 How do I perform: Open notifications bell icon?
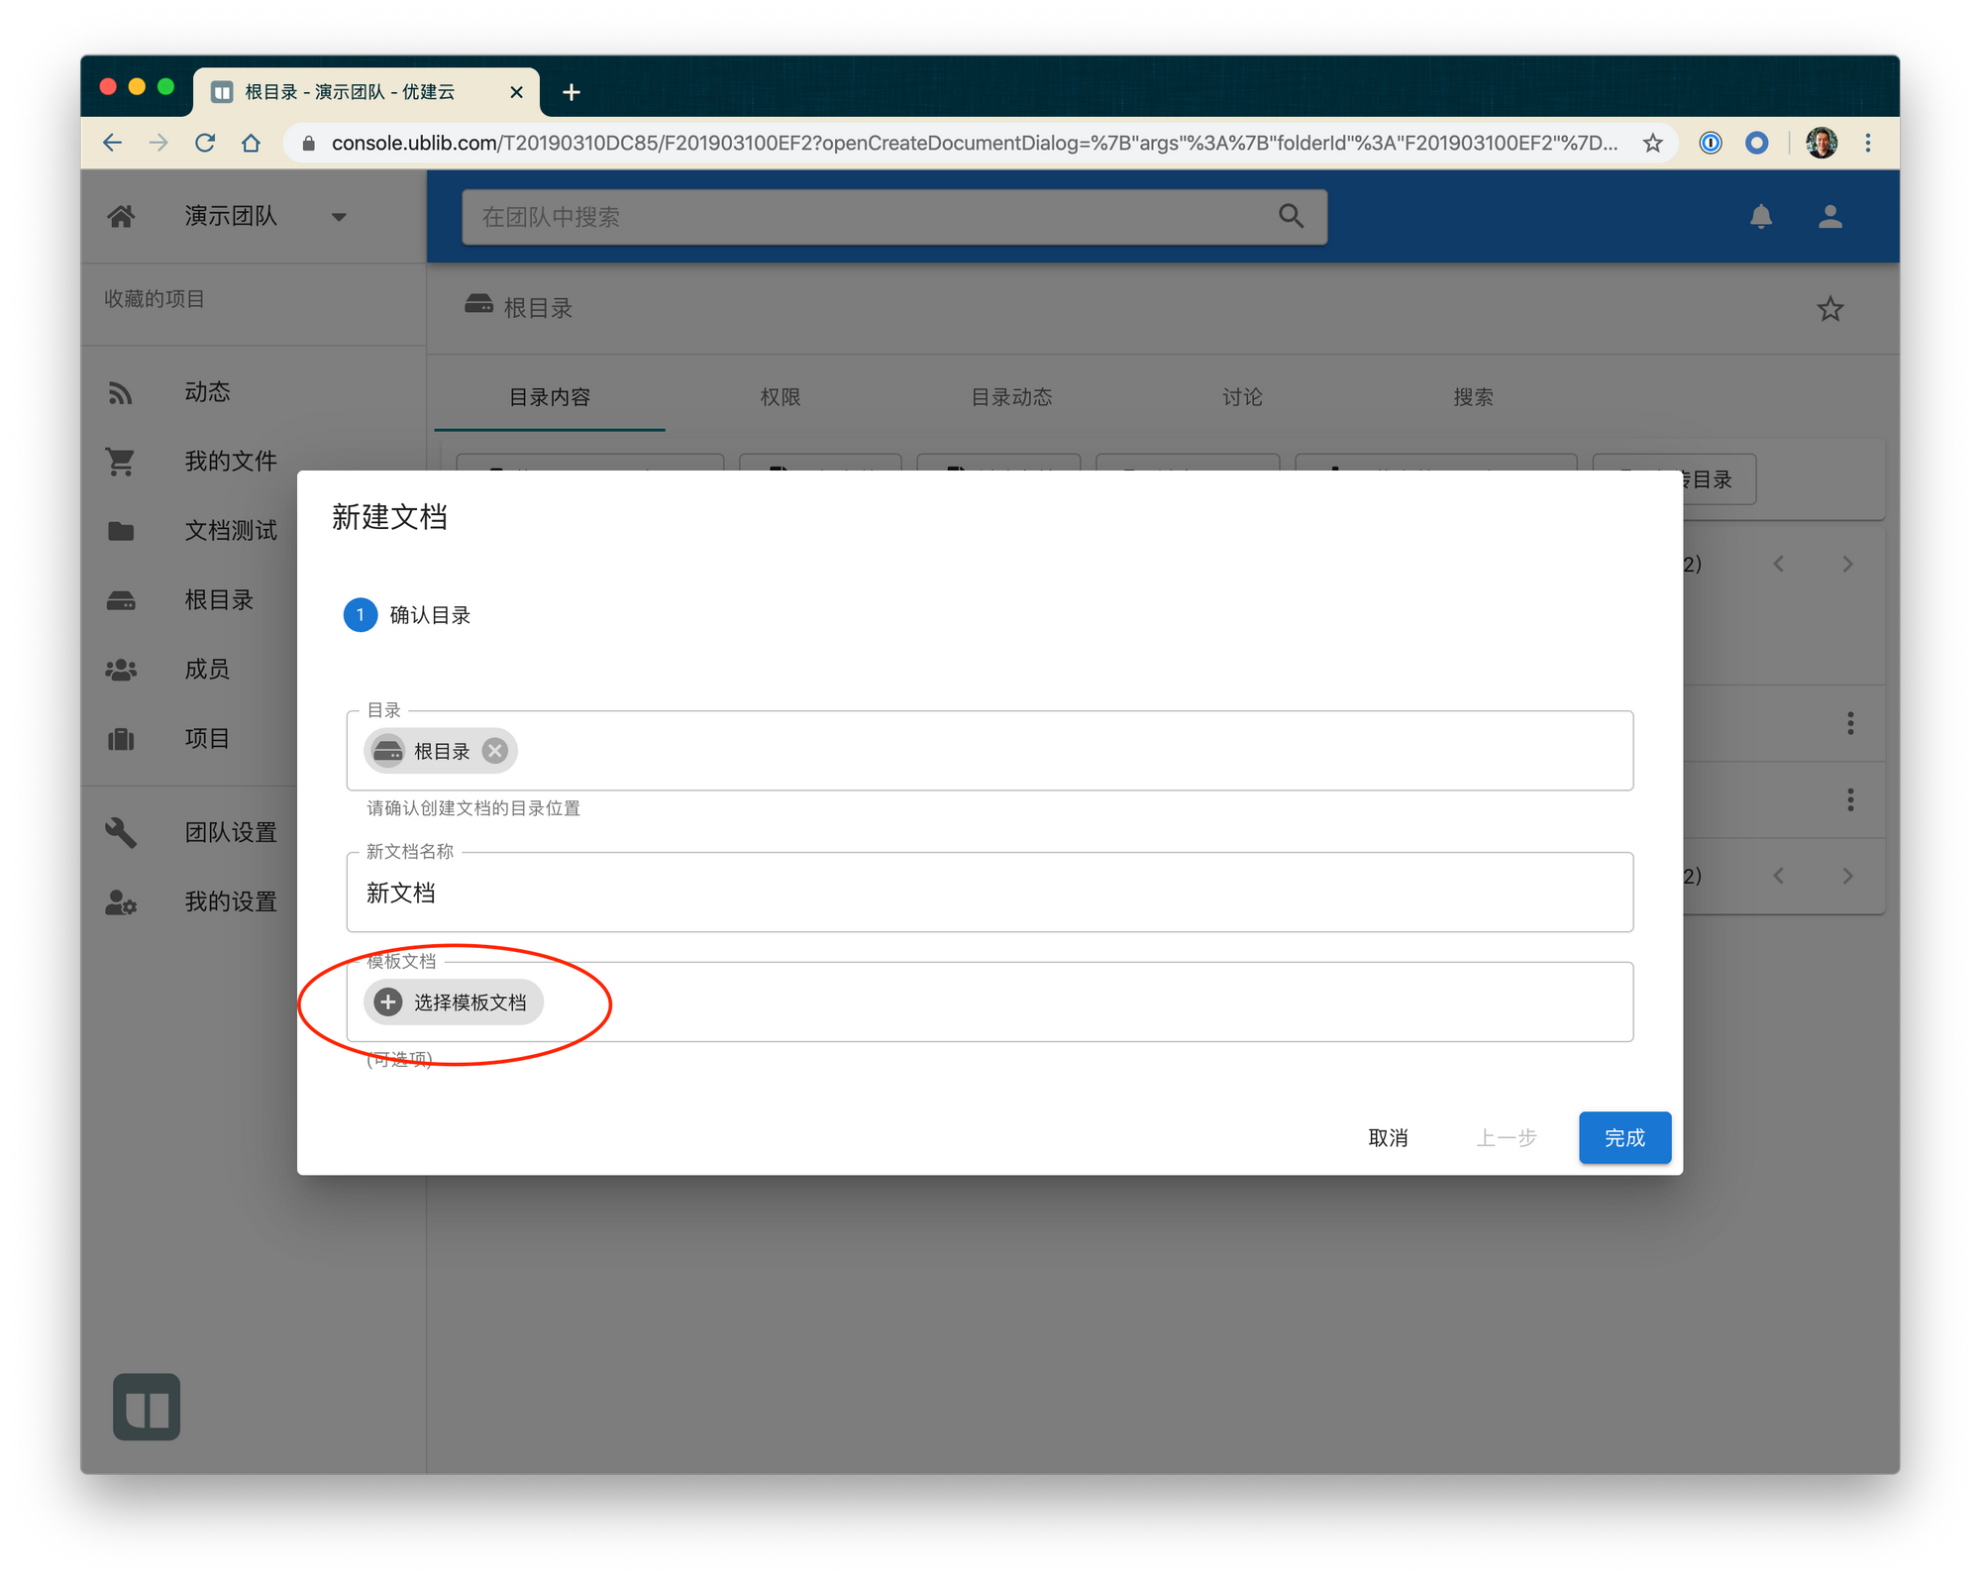point(1760,216)
